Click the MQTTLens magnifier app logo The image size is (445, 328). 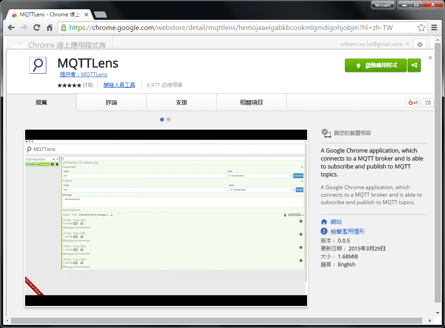coord(38,65)
